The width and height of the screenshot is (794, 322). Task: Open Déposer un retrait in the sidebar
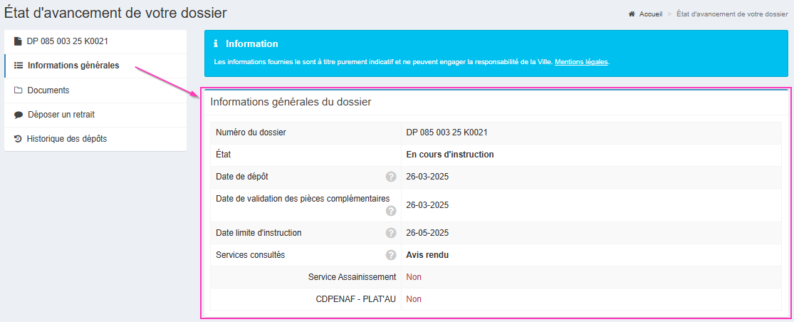point(61,115)
